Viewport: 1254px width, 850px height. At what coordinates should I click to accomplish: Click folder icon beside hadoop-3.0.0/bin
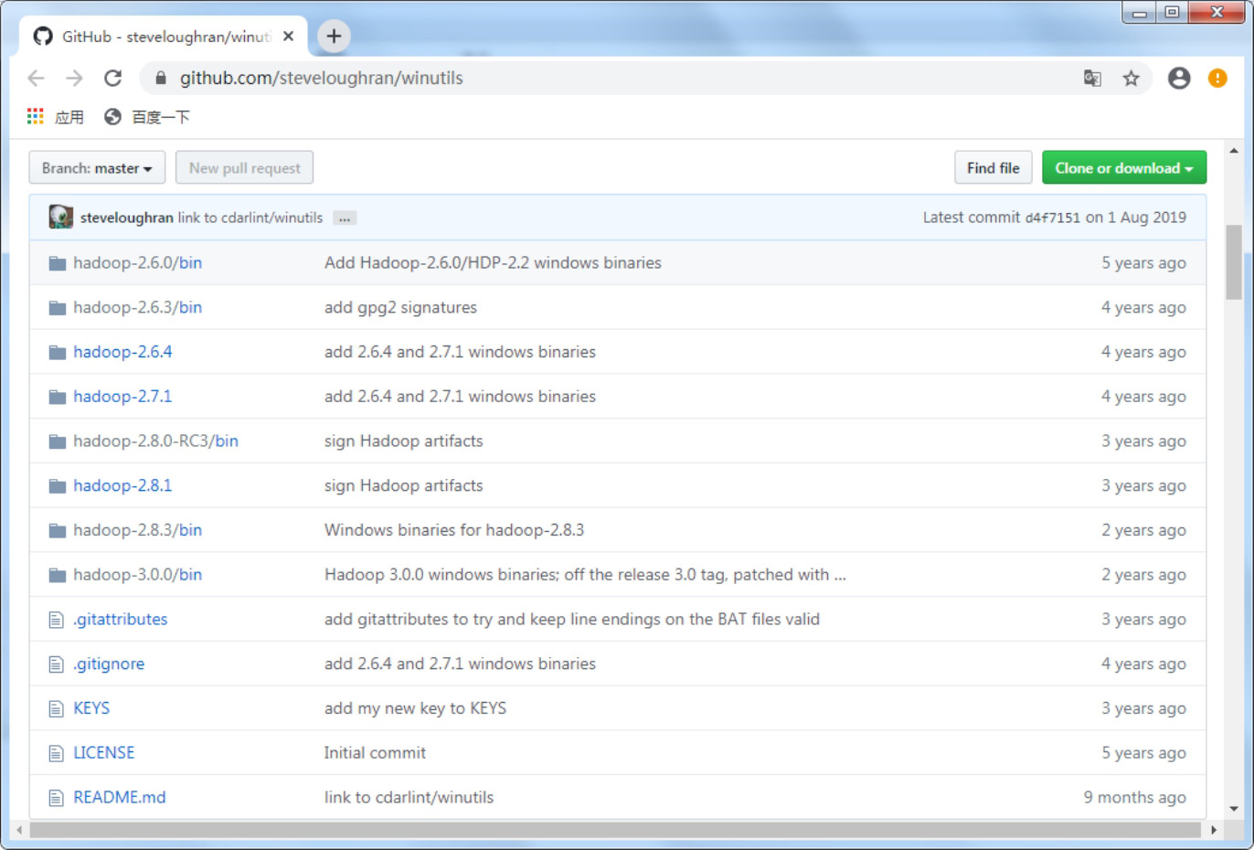[57, 575]
